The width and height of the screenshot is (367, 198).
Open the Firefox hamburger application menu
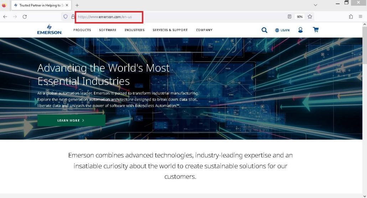point(361,17)
